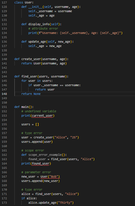The height and width of the screenshot is (206, 135).
Task: Click the "Thirty" string argument
Action: tap(65, 203)
